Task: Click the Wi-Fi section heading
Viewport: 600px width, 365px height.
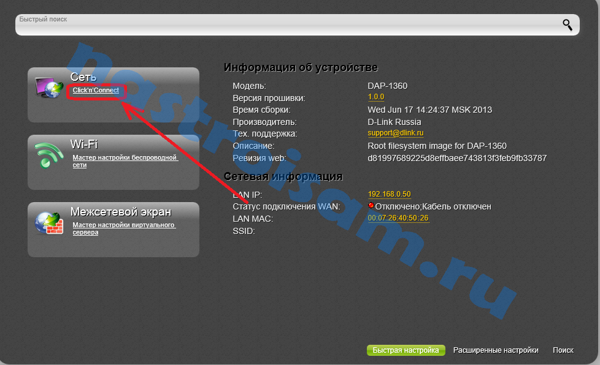Action: [84, 145]
